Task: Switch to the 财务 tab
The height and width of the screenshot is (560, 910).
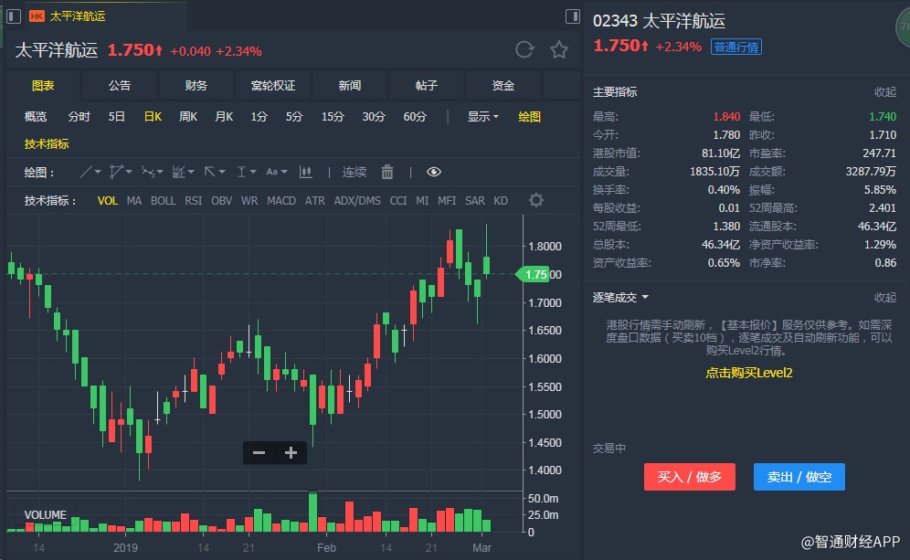Action: pyautogui.click(x=196, y=85)
